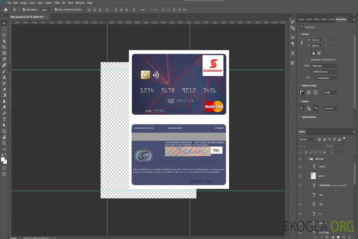Select the Clone Stamp tool
The height and width of the screenshot is (239, 358).
click(x=4, y=77)
